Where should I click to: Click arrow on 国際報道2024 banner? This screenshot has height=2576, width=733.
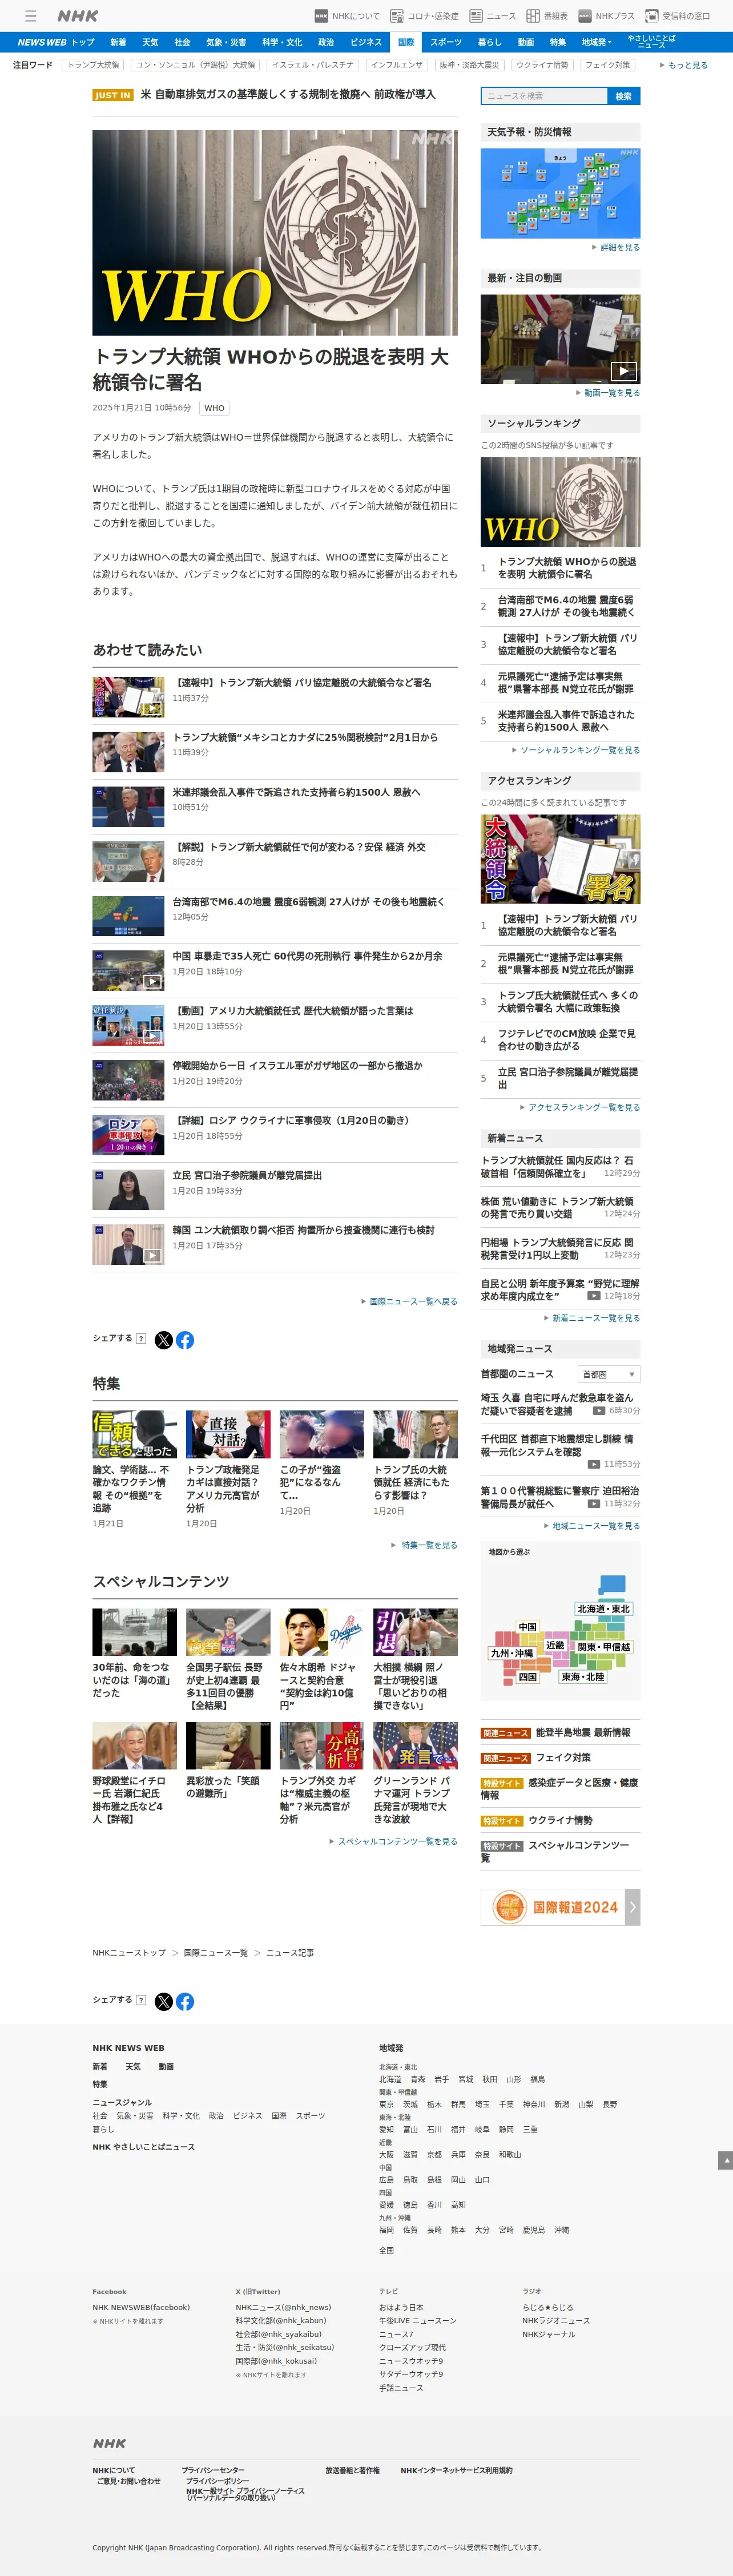click(633, 1907)
